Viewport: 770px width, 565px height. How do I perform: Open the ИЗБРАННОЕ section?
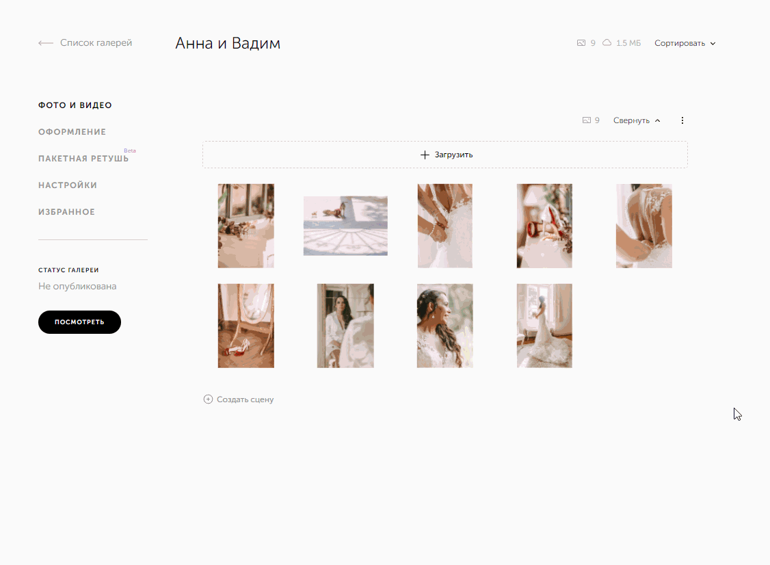(x=66, y=212)
